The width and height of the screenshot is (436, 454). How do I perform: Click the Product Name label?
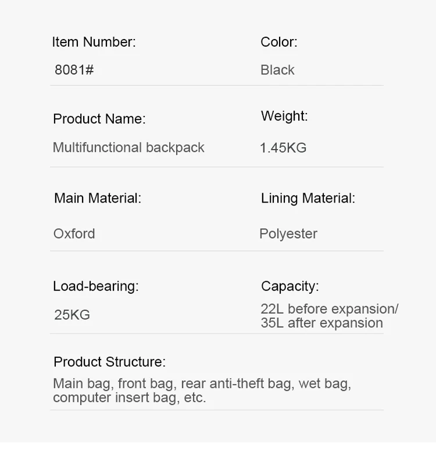(99, 119)
